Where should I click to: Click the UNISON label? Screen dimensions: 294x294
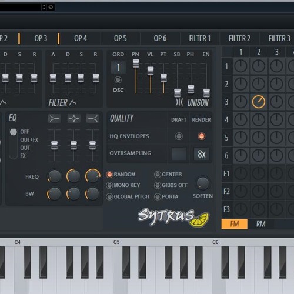coord(198,102)
